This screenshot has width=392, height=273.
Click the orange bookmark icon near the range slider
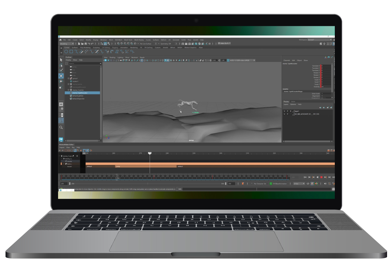[243, 184]
